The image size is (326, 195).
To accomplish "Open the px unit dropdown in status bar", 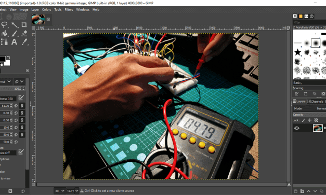I will [60, 191].
